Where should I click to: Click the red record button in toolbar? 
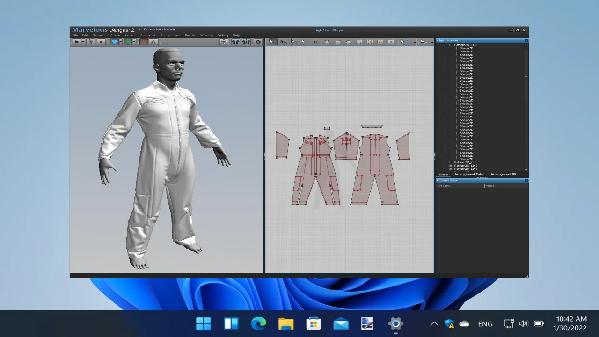pyautogui.click(x=101, y=42)
